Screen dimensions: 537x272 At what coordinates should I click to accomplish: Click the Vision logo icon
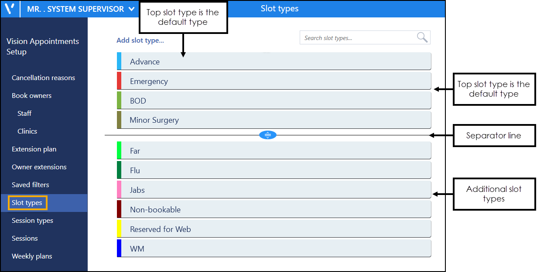(x=10, y=9)
